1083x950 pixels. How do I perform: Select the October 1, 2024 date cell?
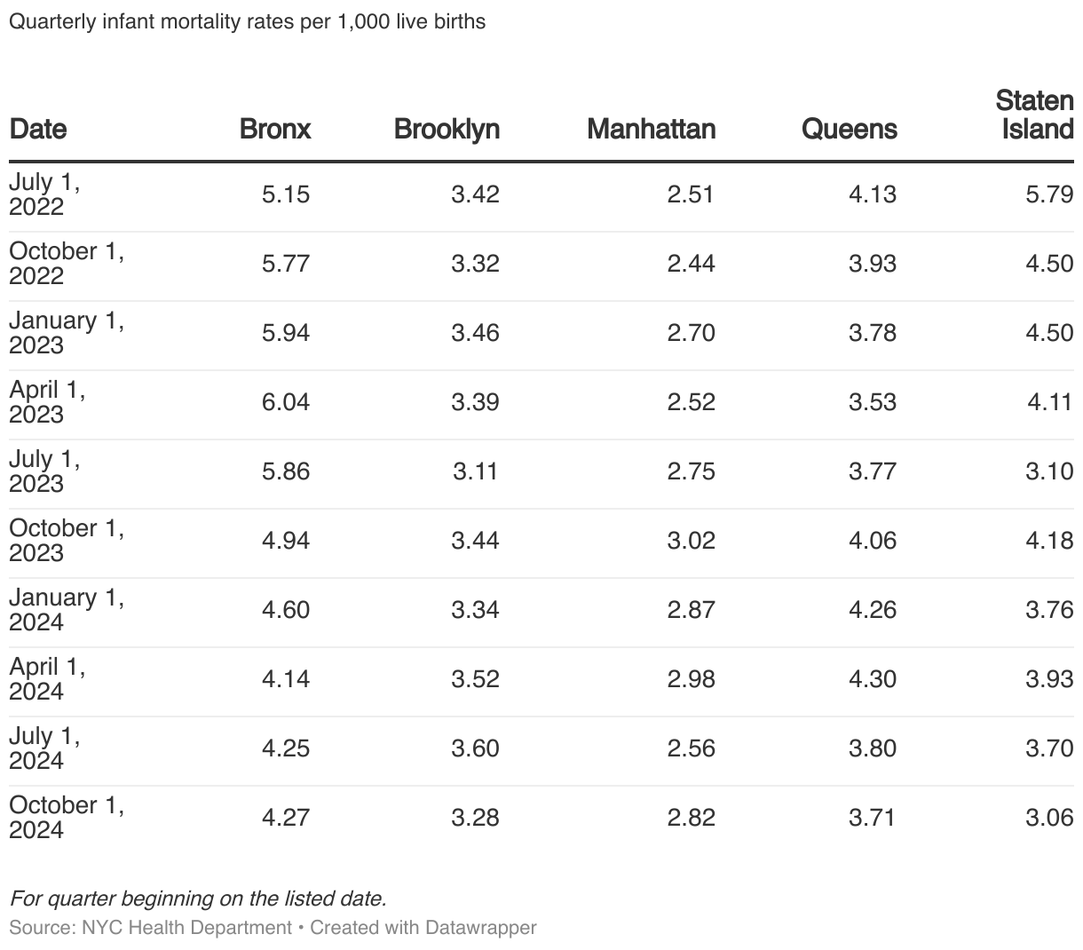pyautogui.click(x=67, y=818)
